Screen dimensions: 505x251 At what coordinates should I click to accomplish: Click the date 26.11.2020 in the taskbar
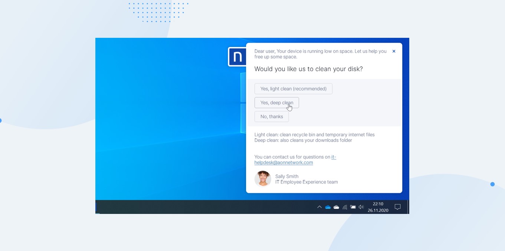(378, 210)
